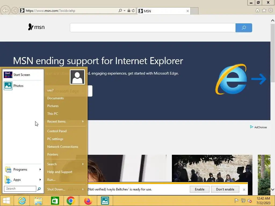
Task: Switch to the MSN browser tab
Action: (x=164, y=11)
